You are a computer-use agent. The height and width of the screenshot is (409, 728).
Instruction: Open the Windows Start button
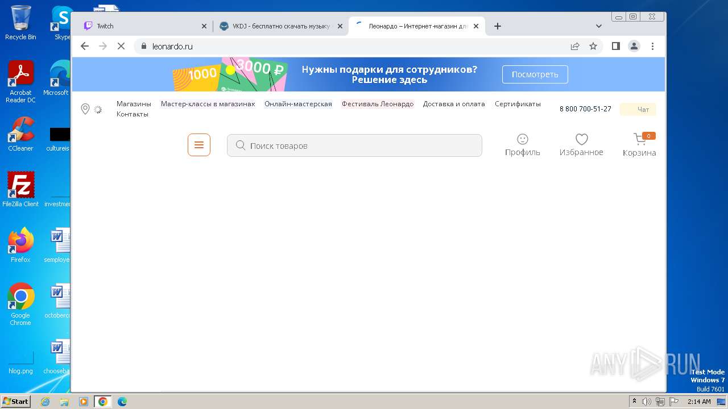pos(15,401)
